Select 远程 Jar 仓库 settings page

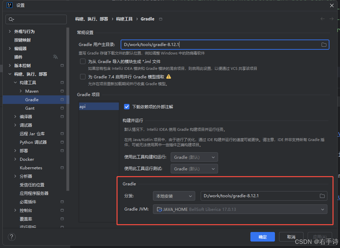click(x=32, y=134)
